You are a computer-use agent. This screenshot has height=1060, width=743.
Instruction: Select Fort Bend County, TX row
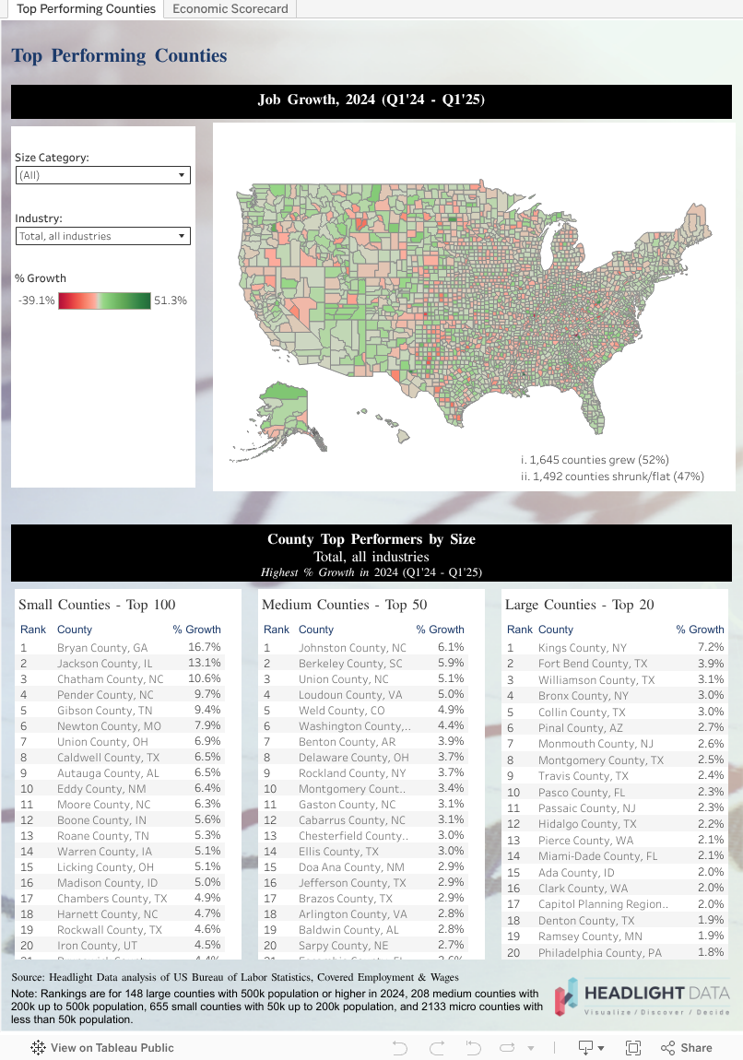(615, 664)
